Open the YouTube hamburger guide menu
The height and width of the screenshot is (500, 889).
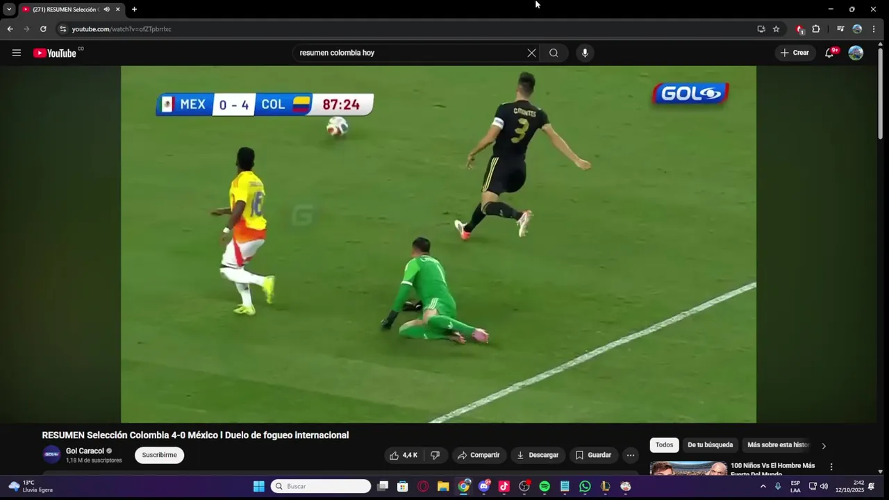point(17,53)
